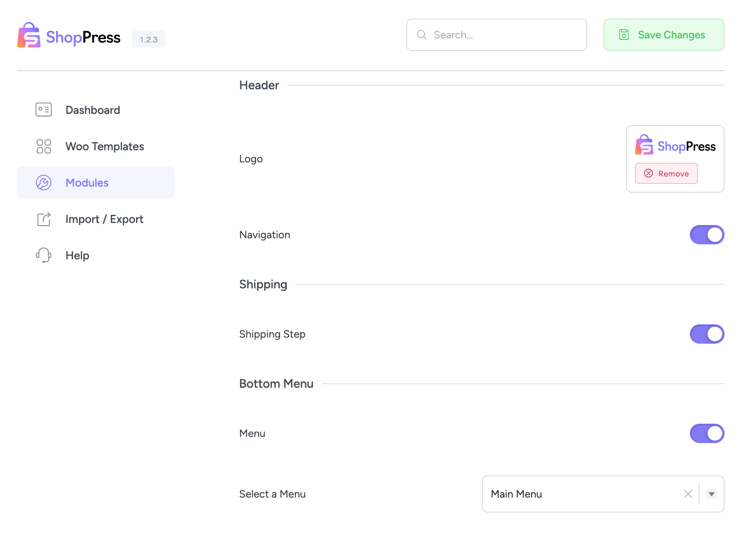Remove the uploaded header logo
The width and height of the screenshot is (748, 542).
coord(666,173)
